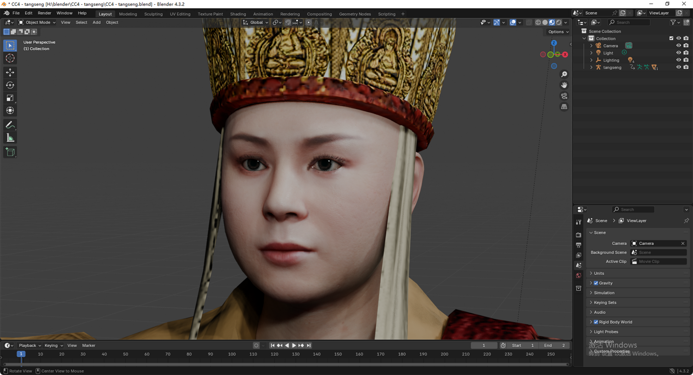
Task: Hide the Light object in viewport
Action: click(x=679, y=53)
